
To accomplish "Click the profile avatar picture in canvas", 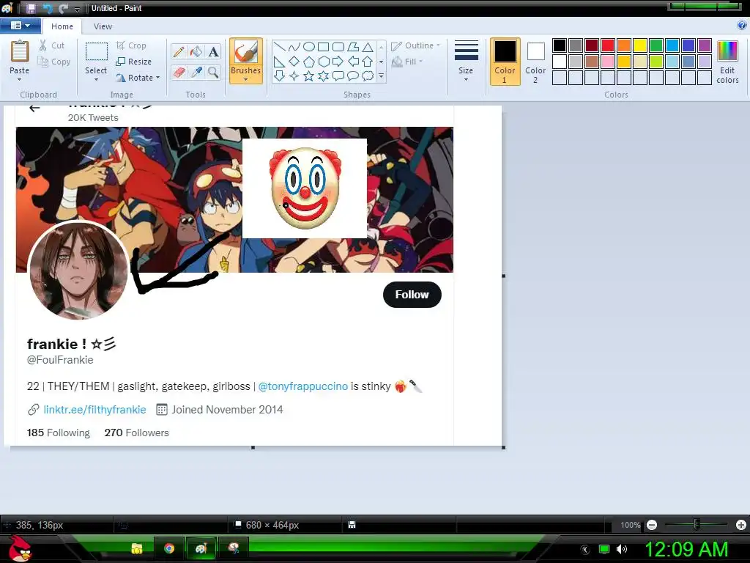I will coord(78,270).
